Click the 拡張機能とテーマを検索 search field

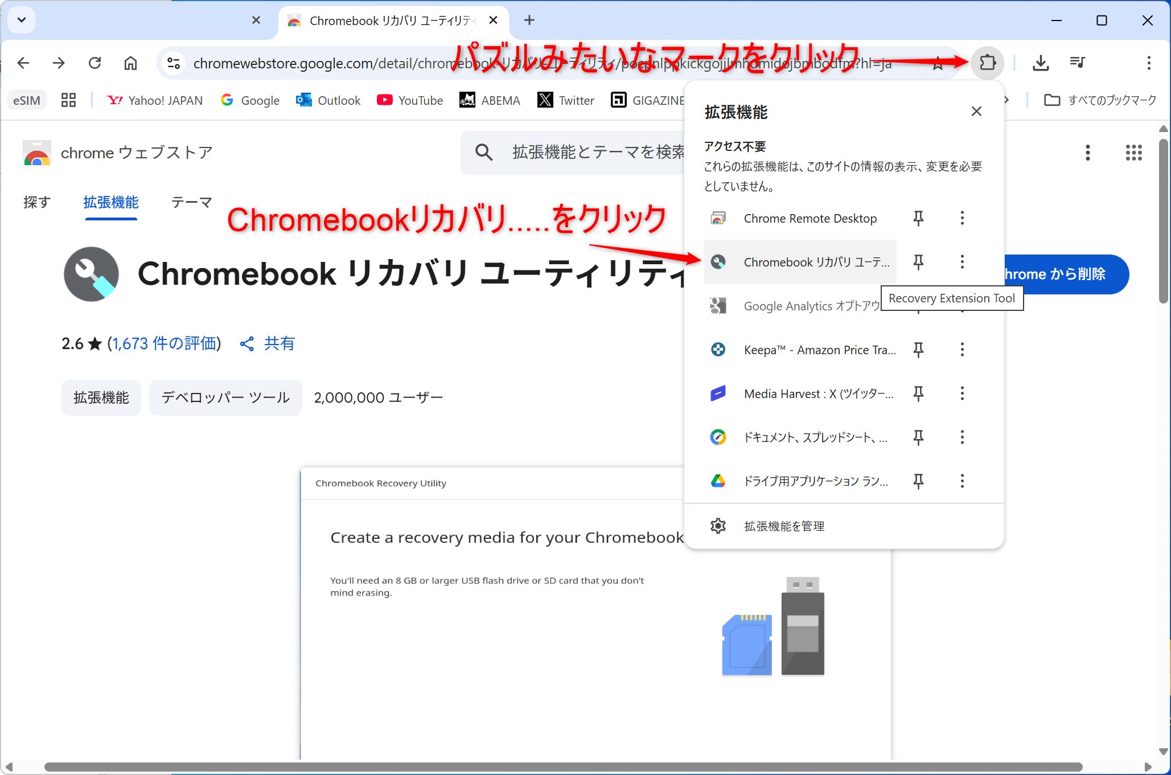592,152
